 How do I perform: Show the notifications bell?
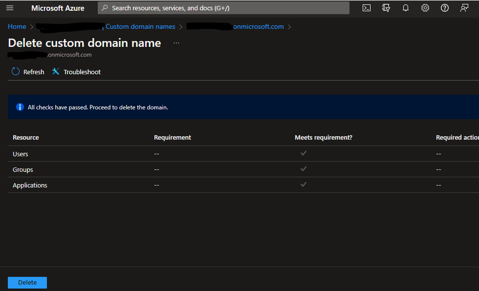[x=406, y=8]
